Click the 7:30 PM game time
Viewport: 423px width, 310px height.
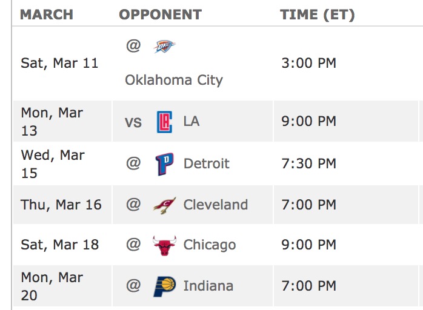309,163
